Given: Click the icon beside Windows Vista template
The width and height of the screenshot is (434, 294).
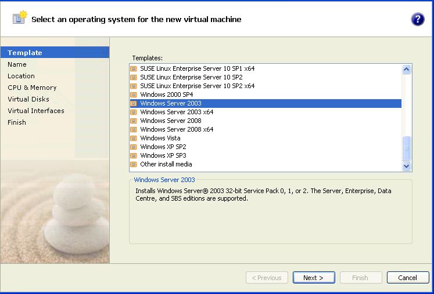Looking at the screenshot, I should point(134,138).
